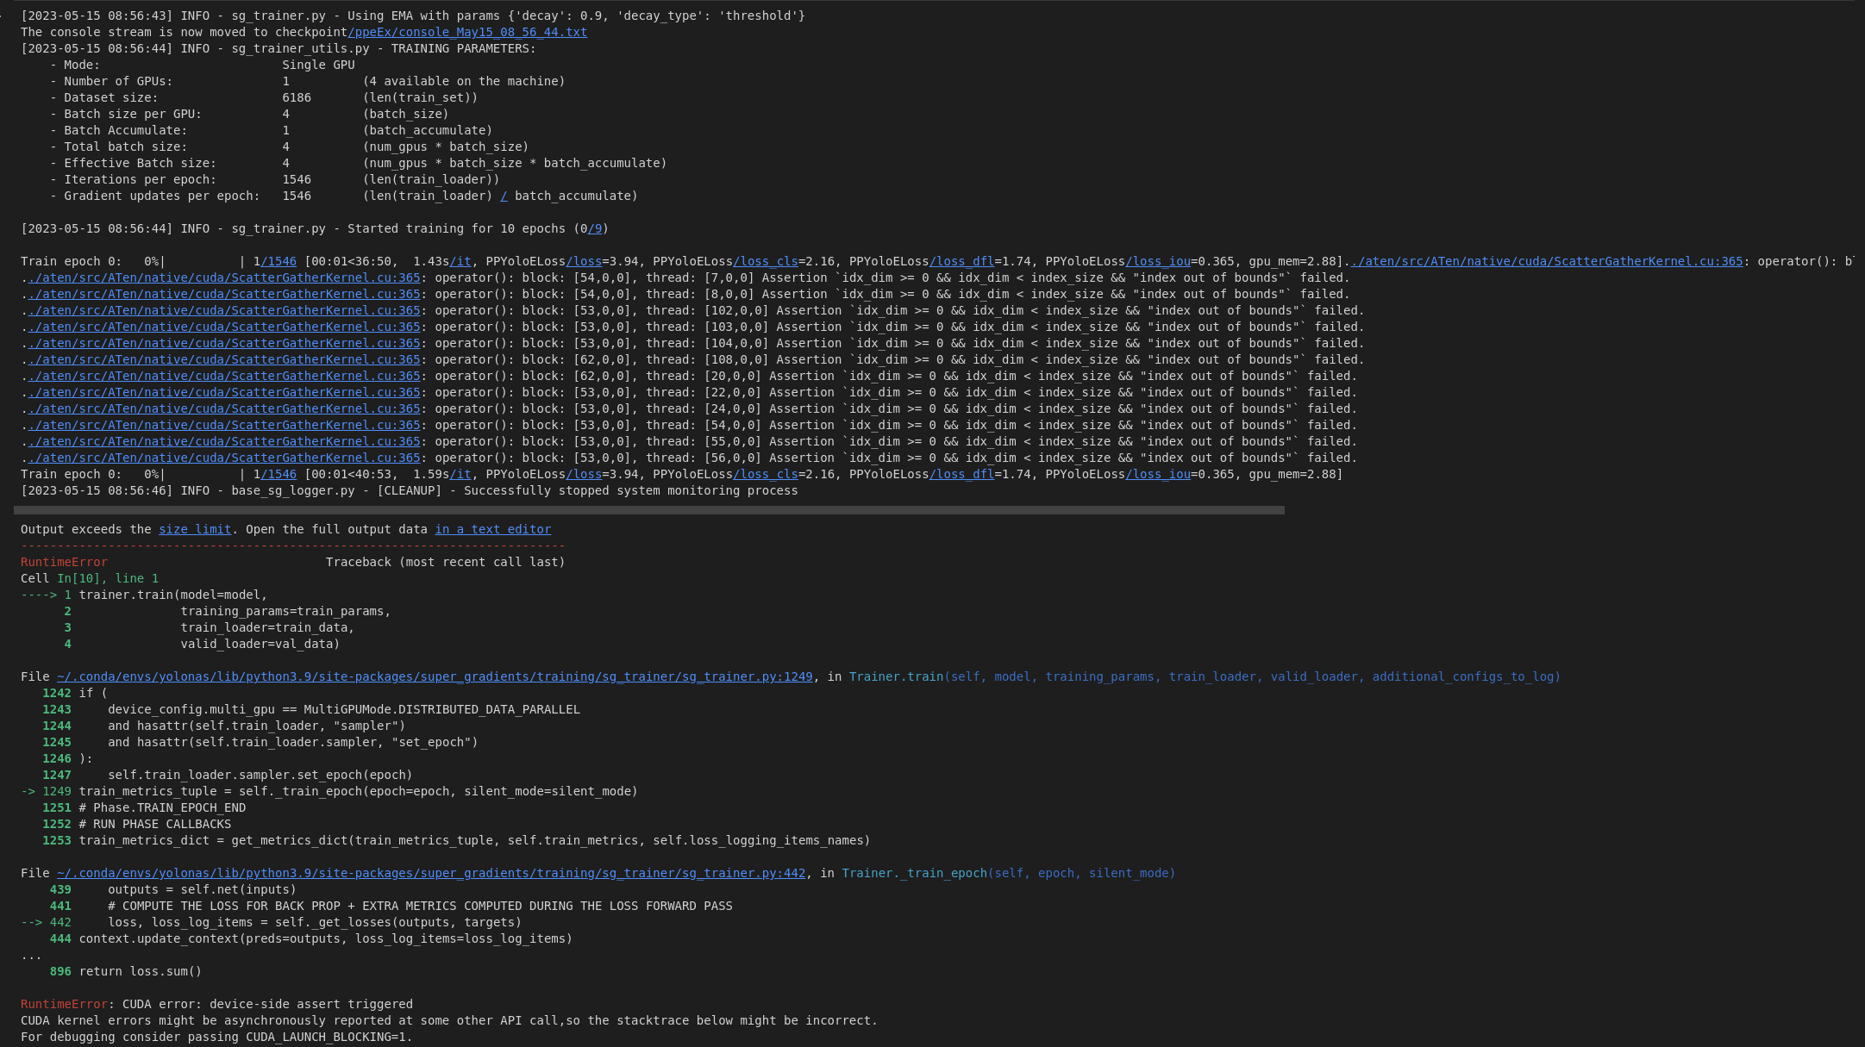The width and height of the screenshot is (1865, 1047).
Task: Open full output data in a text editor
Action: (x=492, y=529)
